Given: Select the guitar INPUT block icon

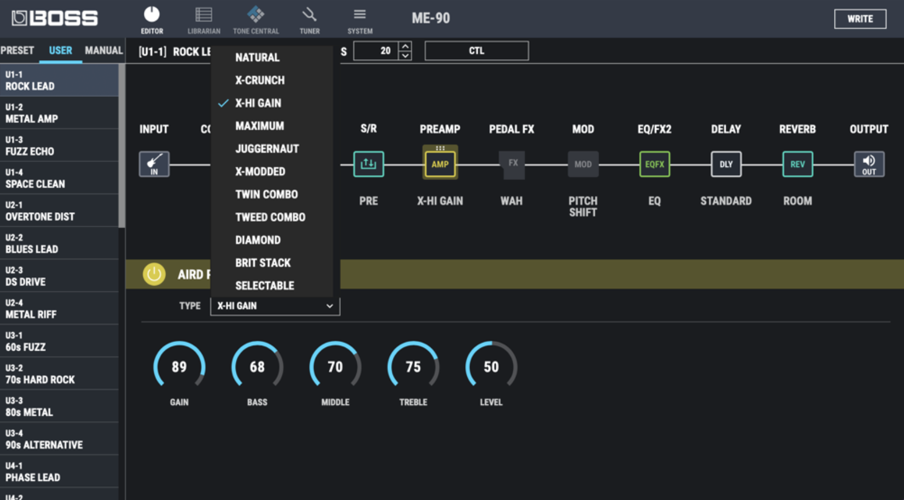Looking at the screenshot, I should pos(154,164).
